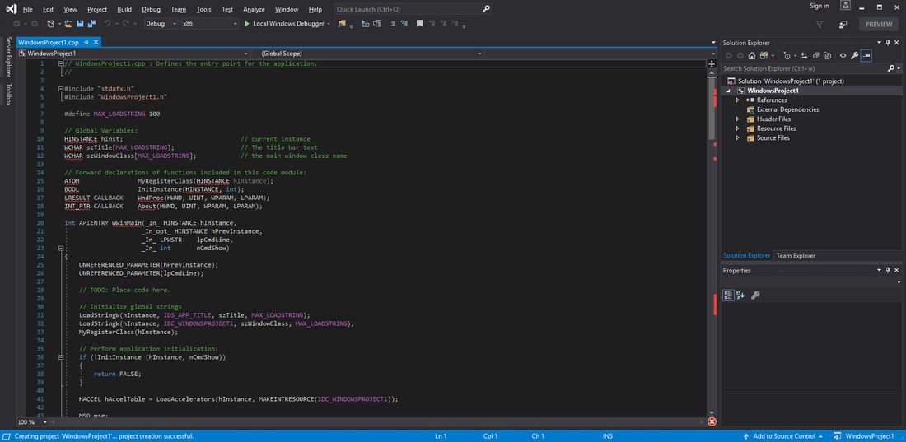Toggle Preview Selected Items in Solution Explorer
906x442 pixels.
pyautogui.click(x=867, y=55)
